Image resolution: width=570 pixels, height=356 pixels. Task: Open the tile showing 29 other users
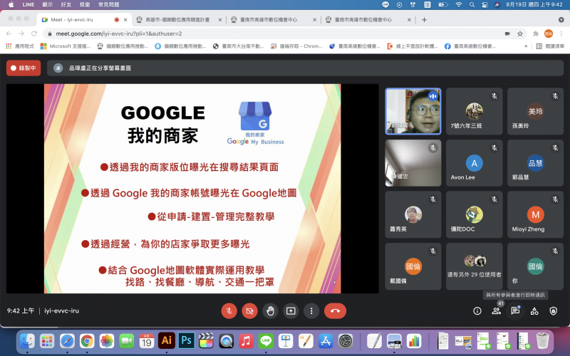474,266
